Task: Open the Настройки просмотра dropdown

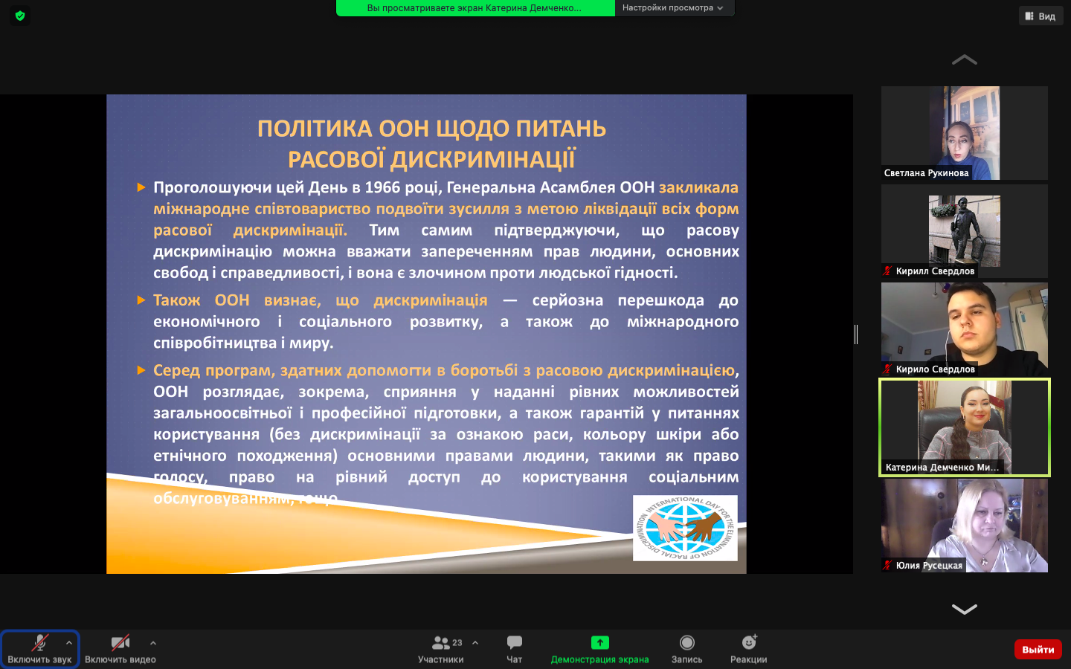Action: 672,8
